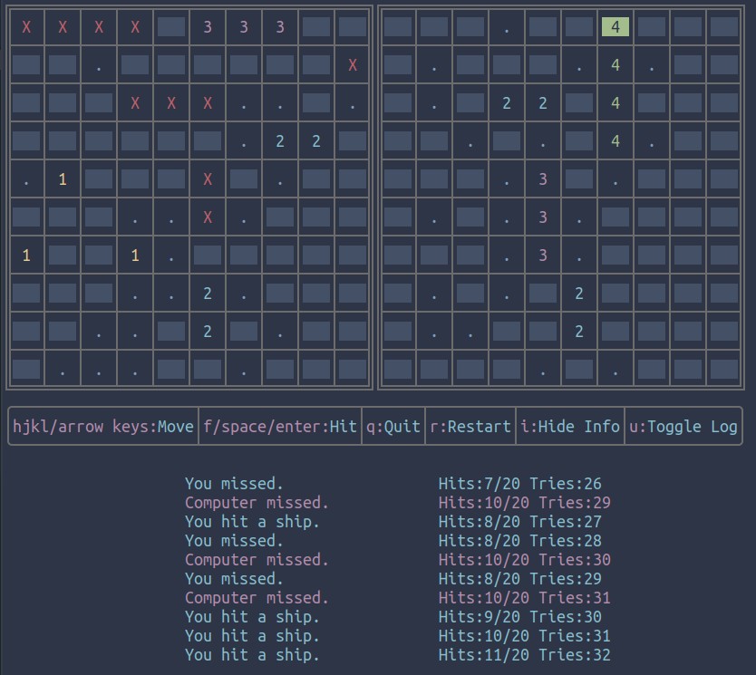Image resolution: width=756 pixels, height=675 pixels.
Task: Restart the game via r:Restart
Action: 470,427
